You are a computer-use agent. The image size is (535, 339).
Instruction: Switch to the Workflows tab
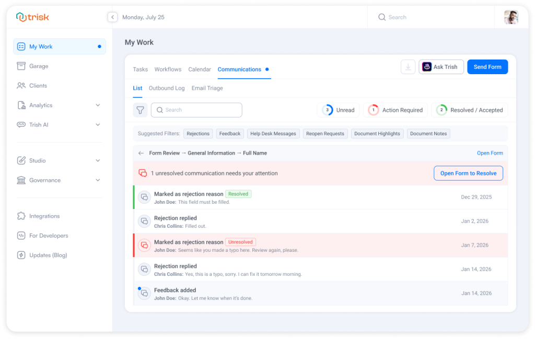pyautogui.click(x=168, y=69)
